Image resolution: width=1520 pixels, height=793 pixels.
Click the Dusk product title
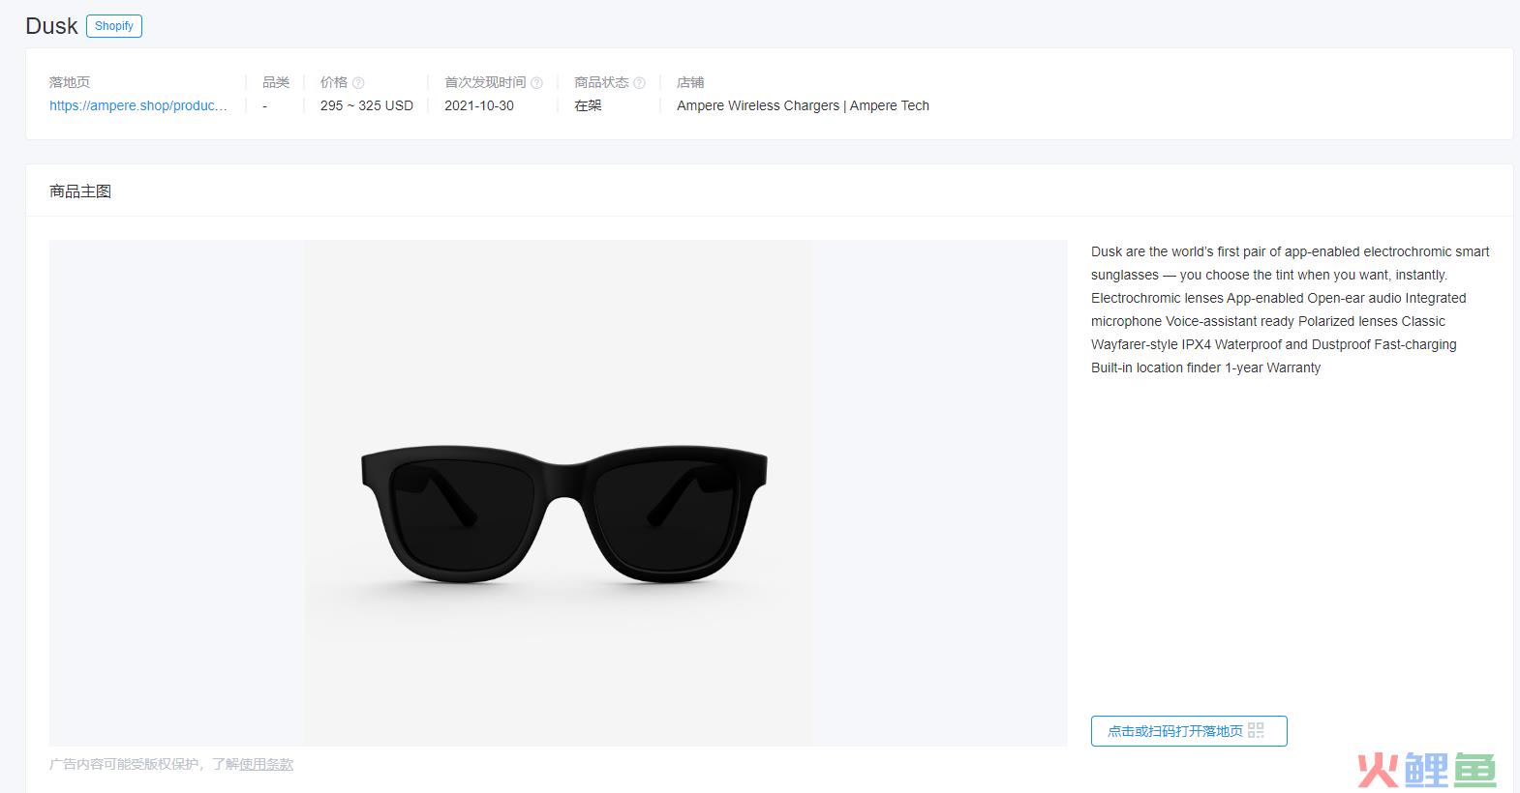tap(51, 26)
